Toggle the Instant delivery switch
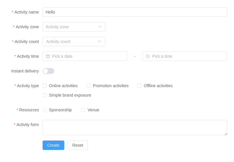The image size is (234, 162). coord(48,71)
